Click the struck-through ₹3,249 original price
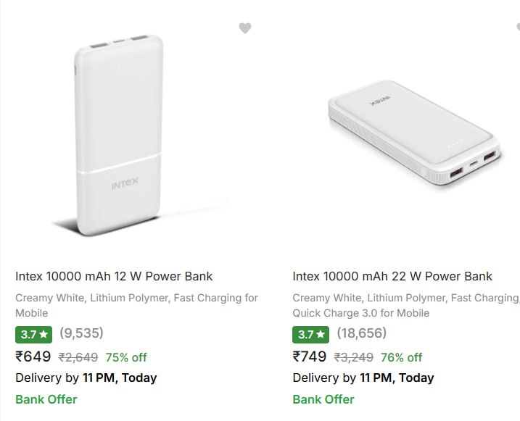This screenshot has width=520, height=421. coord(355,357)
